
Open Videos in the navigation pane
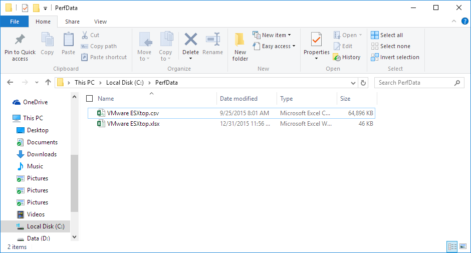coord(31,214)
